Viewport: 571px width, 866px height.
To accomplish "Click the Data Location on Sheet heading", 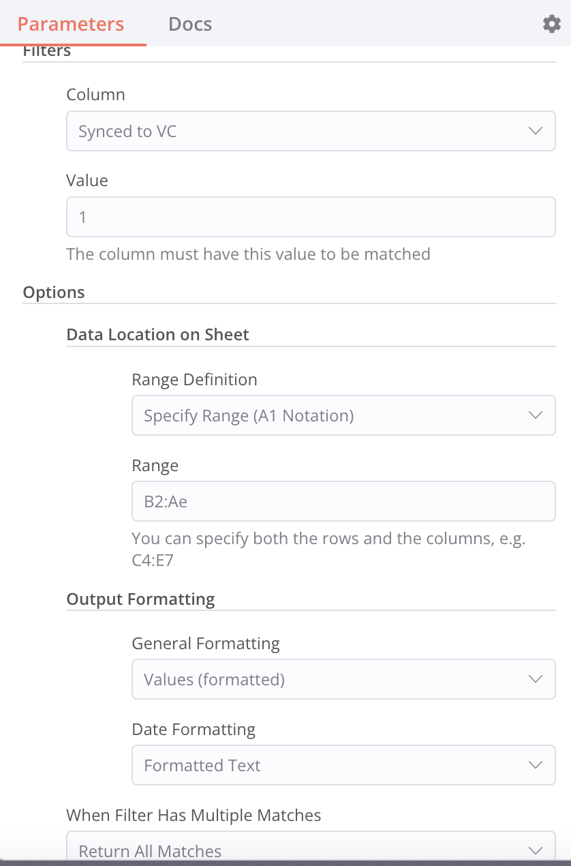I will tap(157, 335).
